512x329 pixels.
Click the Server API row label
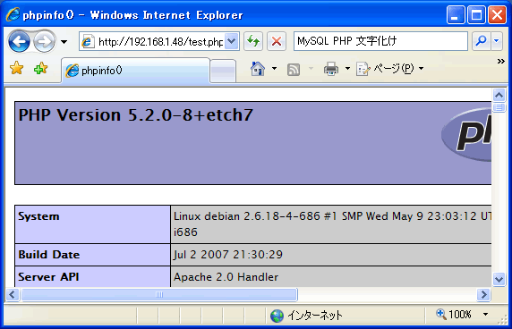(x=48, y=277)
